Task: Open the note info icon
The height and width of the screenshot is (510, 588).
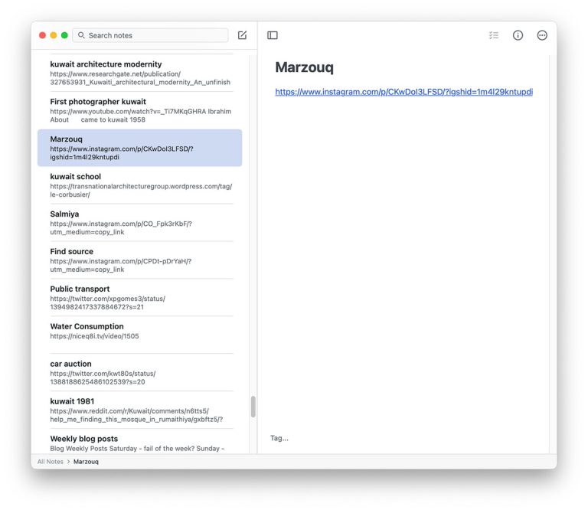Action: point(518,35)
